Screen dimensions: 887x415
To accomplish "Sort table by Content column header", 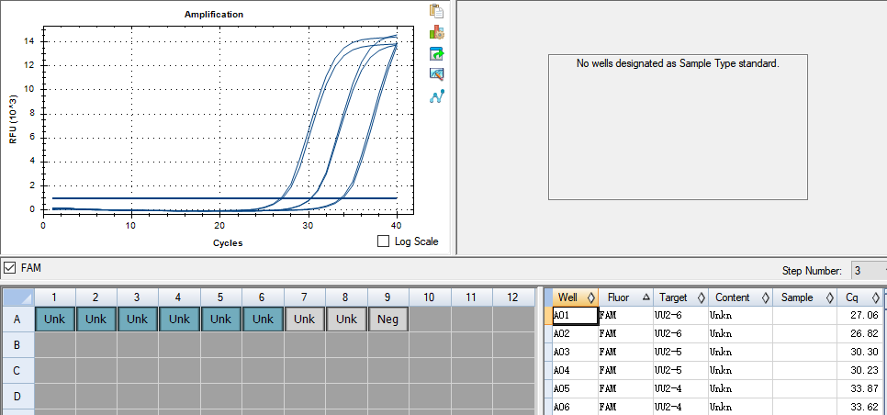I will pos(740,297).
